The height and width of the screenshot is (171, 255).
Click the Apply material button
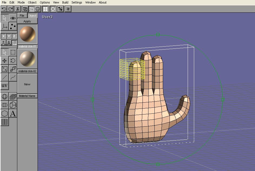click(x=27, y=21)
